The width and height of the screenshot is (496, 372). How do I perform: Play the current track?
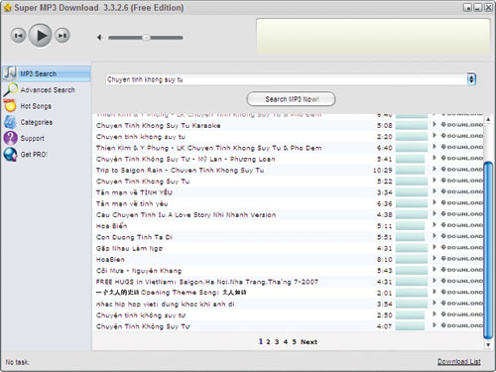pyautogui.click(x=40, y=36)
